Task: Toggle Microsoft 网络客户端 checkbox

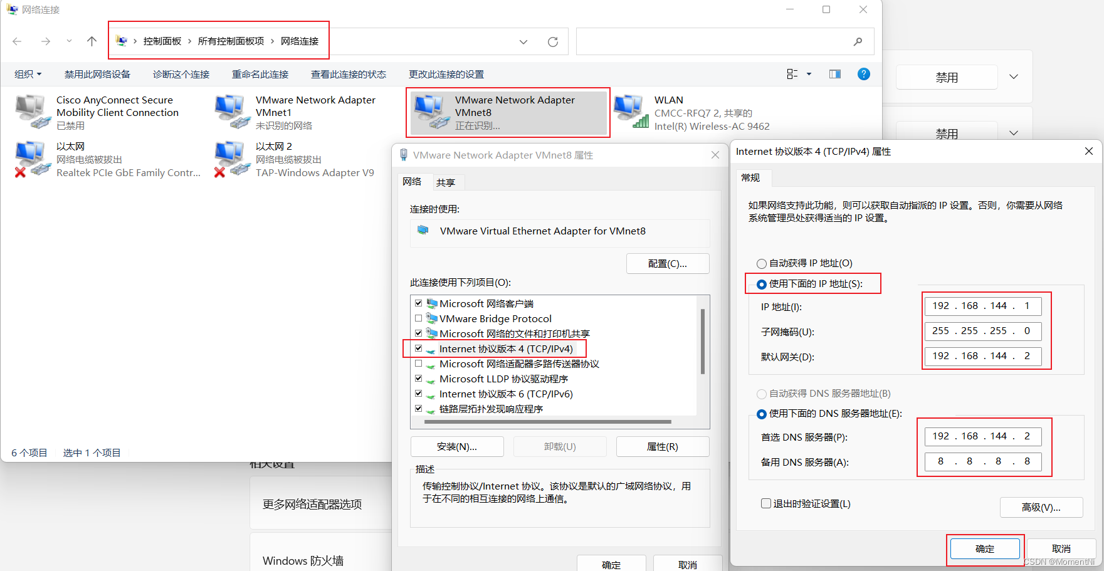Action: click(418, 303)
